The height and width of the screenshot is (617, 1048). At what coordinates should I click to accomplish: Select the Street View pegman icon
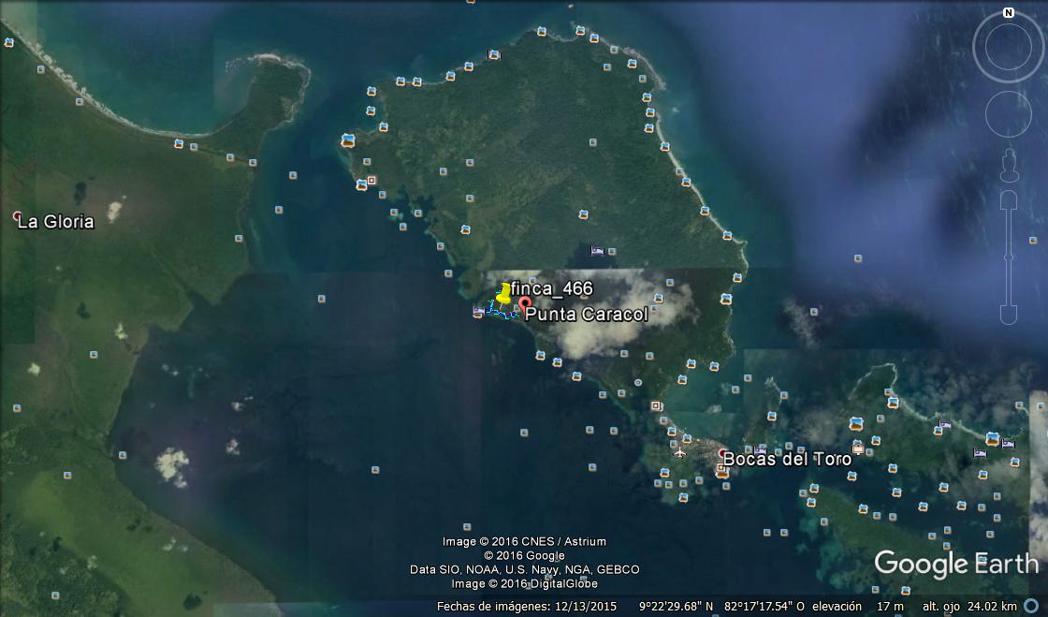(x=1009, y=165)
